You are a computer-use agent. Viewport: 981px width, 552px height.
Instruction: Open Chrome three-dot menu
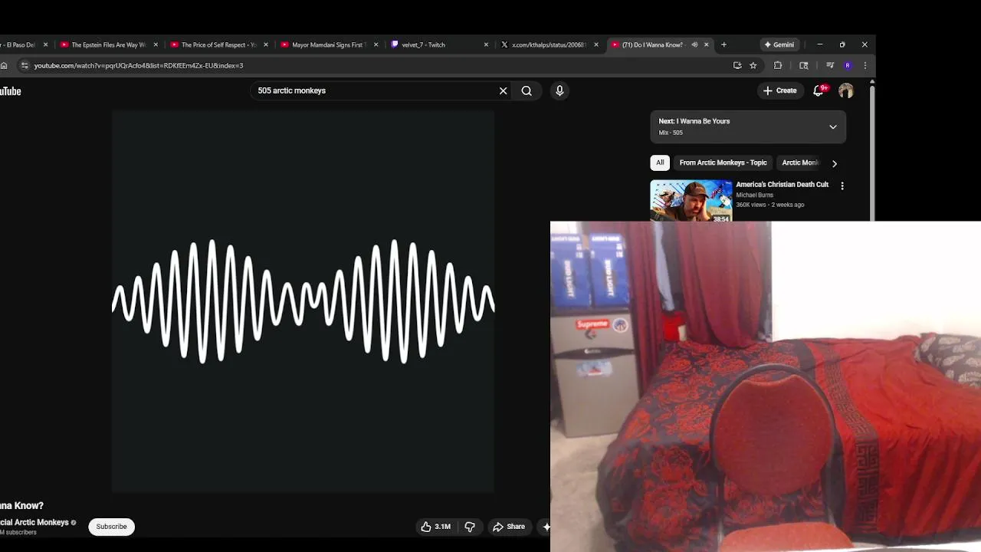coord(865,66)
